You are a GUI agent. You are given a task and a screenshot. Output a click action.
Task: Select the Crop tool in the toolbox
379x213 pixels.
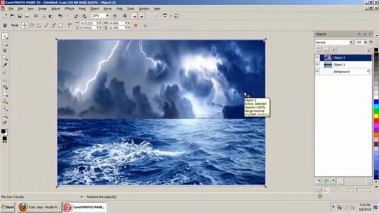click(5, 50)
